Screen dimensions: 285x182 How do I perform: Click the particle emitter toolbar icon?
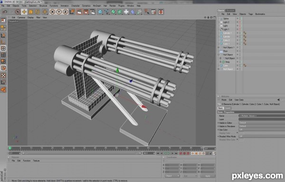tap(139, 12)
